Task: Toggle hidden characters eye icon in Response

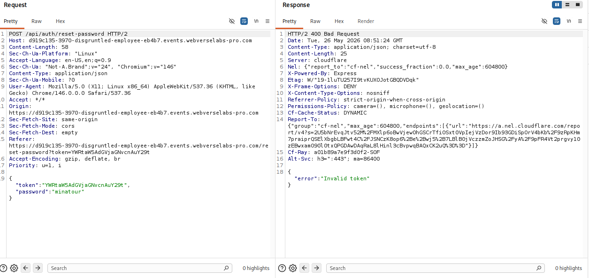Action: coord(544,21)
